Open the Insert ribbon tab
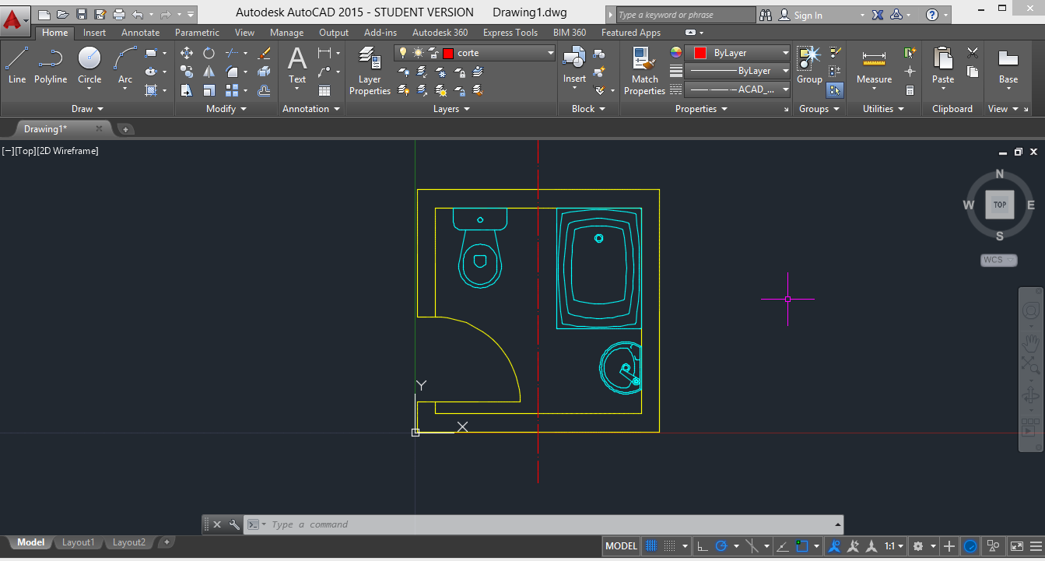 point(94,33)
